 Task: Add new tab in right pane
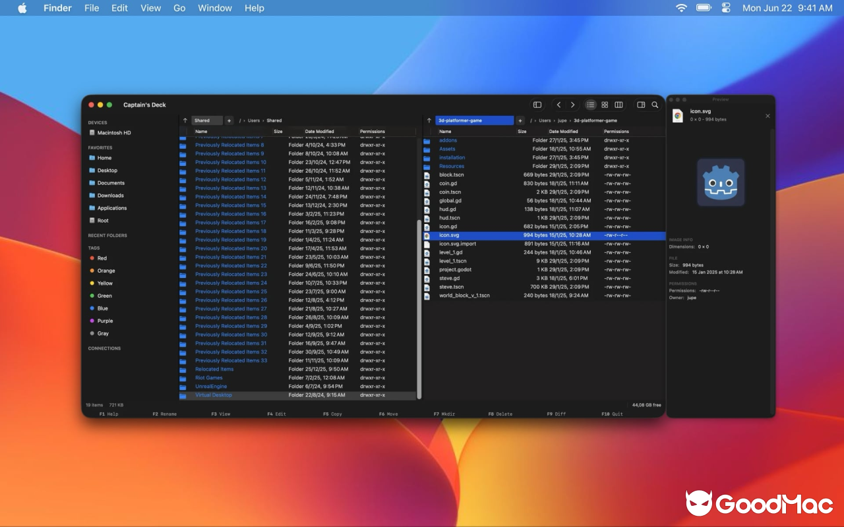(520, 121)
